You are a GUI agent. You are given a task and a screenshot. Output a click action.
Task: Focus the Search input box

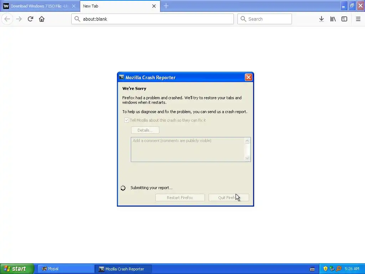point(264,19)
